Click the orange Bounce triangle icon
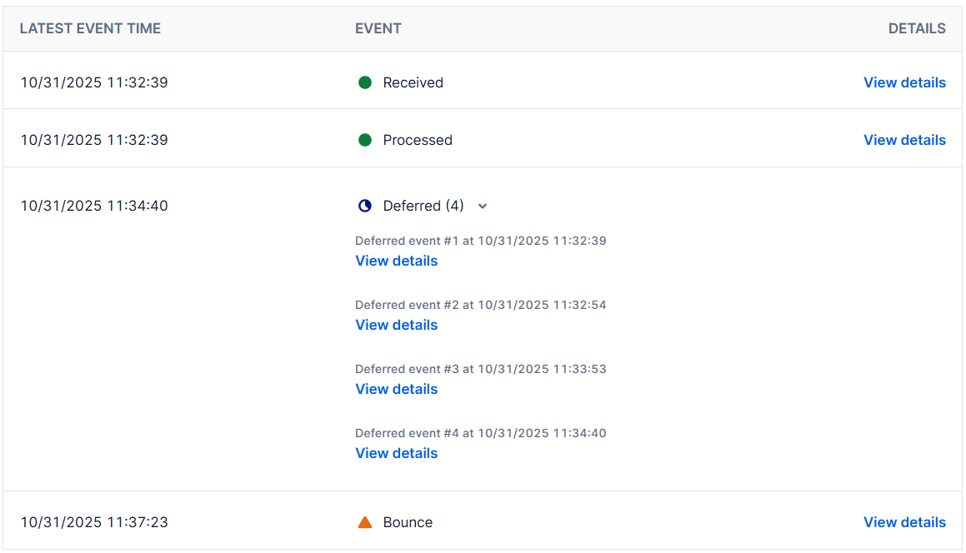966x553 pixels. (x=364, y=522)
